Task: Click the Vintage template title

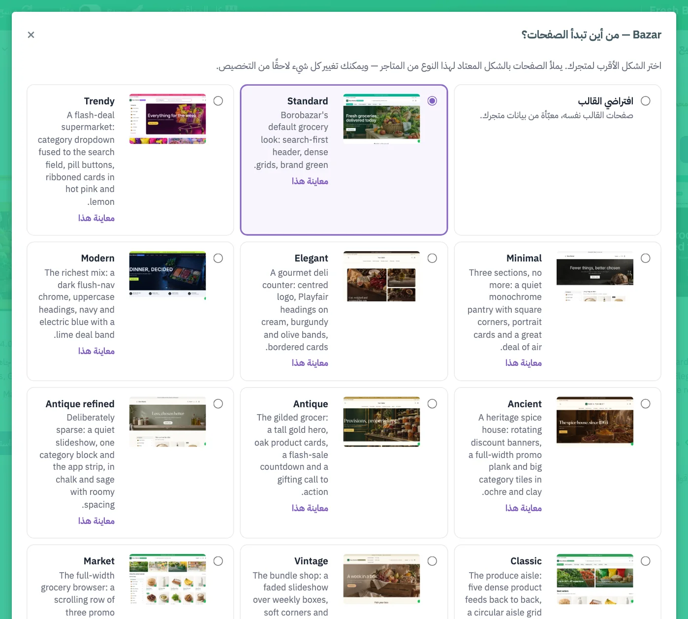Action: click(x=312, y=561)
